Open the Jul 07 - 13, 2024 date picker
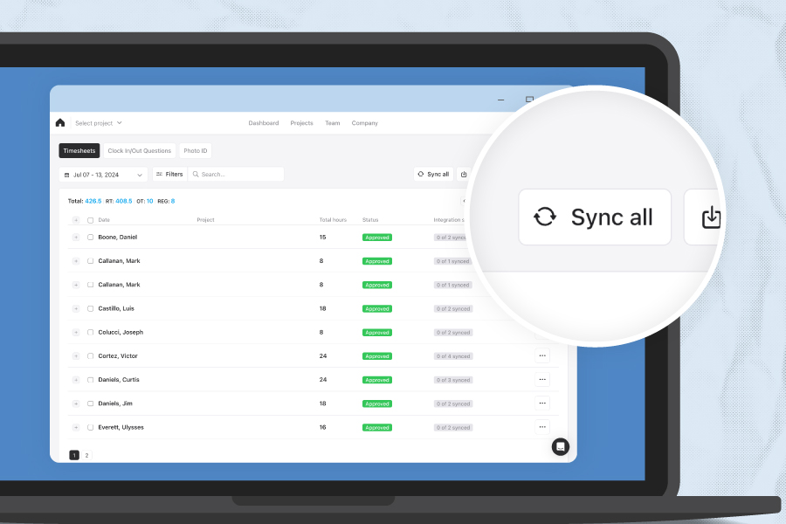This screenshot has width=786, height=524. [x=102, y=175]
